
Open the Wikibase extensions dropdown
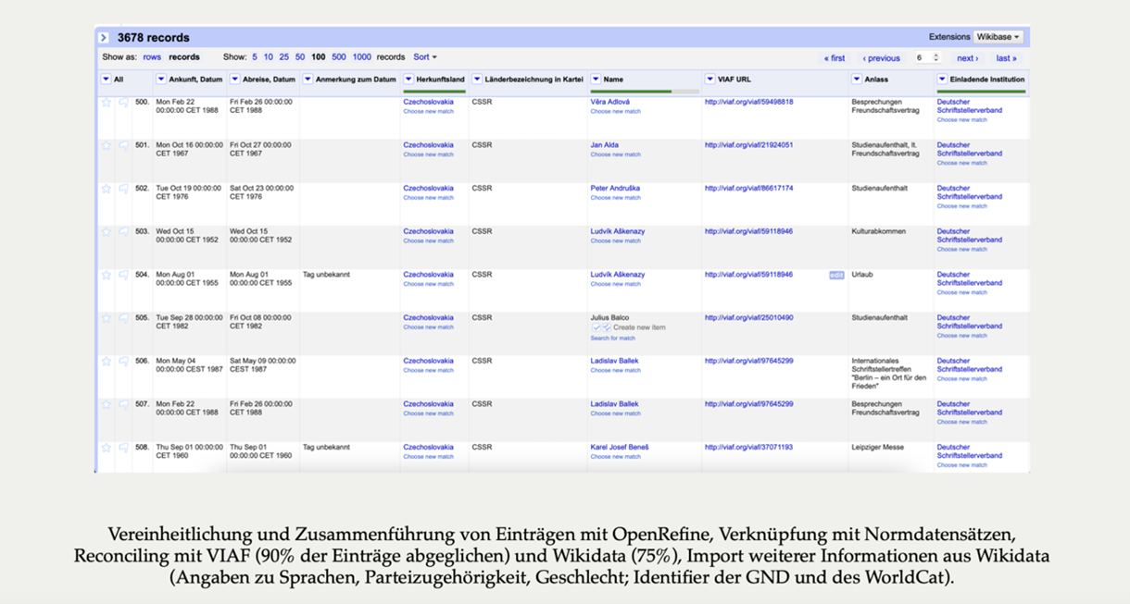(998, 37)
